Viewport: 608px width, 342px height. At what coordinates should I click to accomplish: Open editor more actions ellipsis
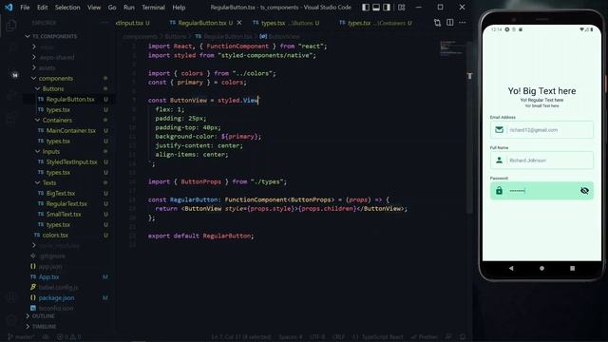463,23
